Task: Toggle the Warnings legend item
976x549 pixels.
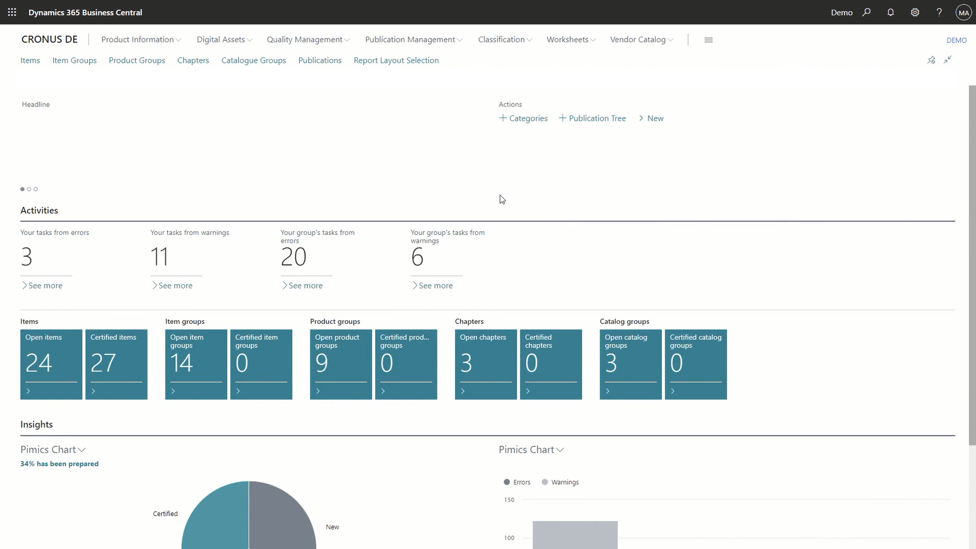Action: tap(560, 482)
